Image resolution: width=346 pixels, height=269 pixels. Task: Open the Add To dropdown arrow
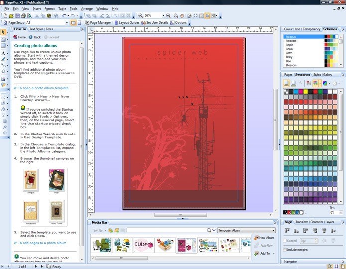274,254
